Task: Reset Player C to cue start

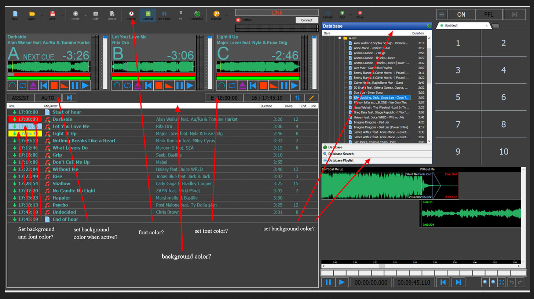Action: (x=253, y=86)
